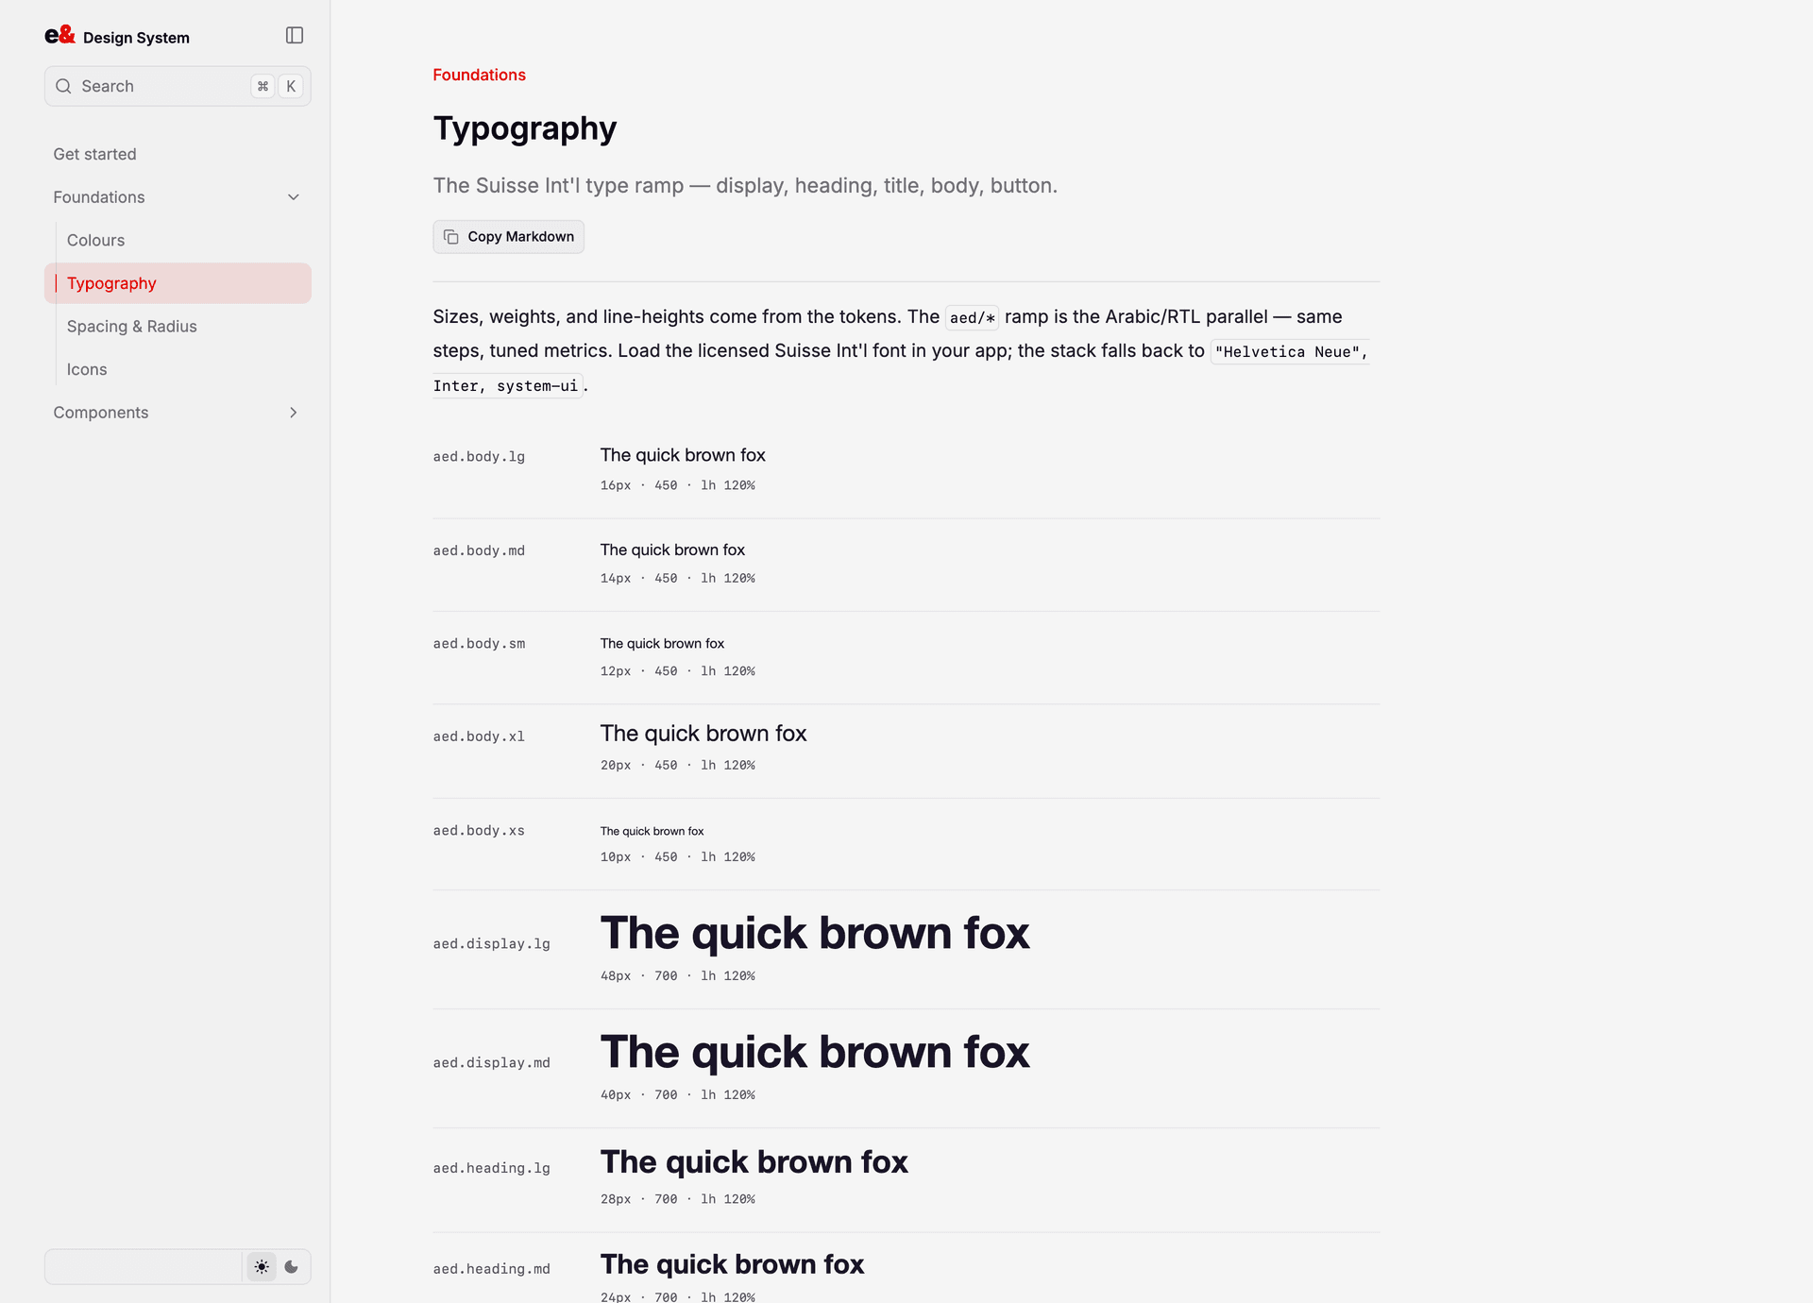Switch to dark theme moon icon
Screen dimensions: 1813x1303
292,1267
